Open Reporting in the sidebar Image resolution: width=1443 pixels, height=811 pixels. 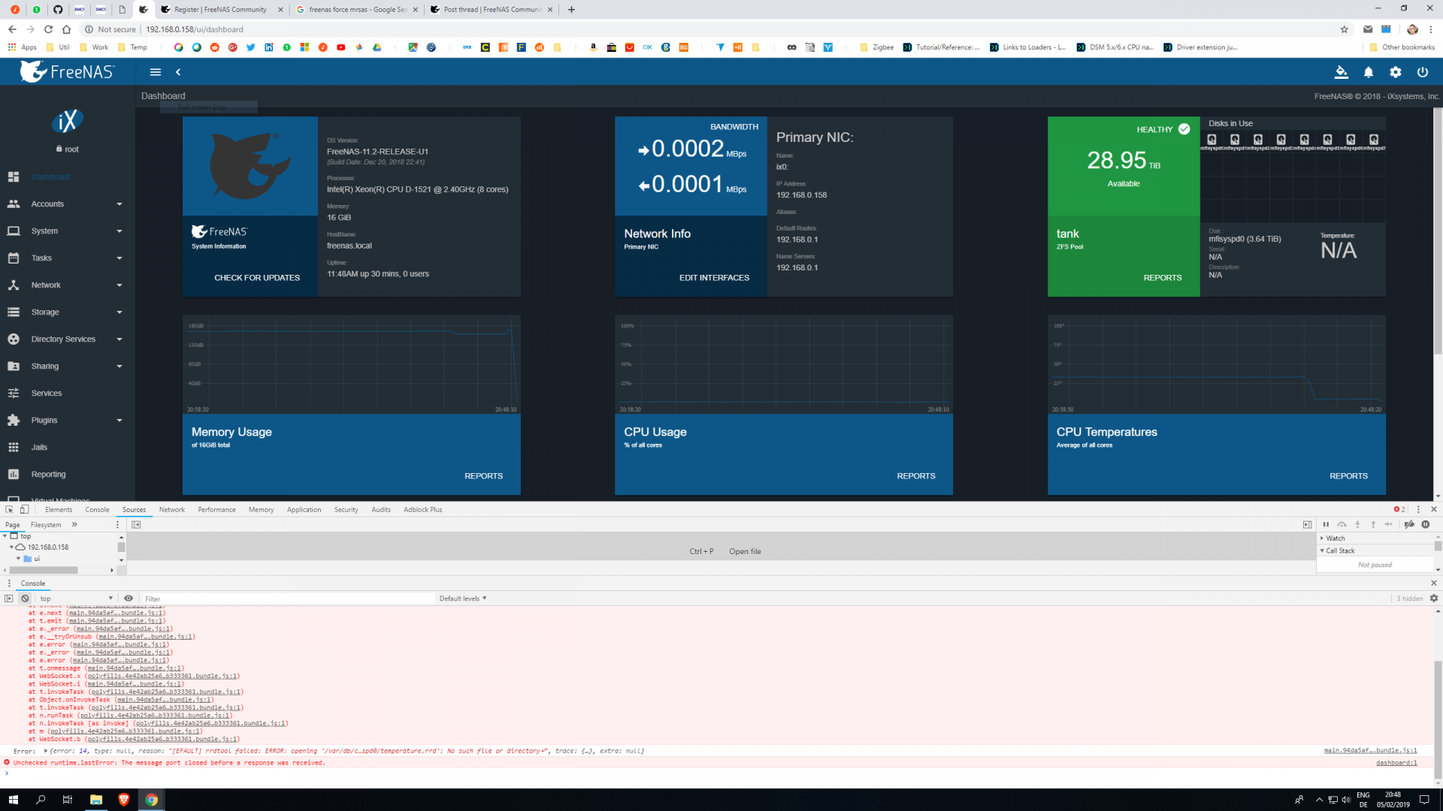tap(48, 475)
